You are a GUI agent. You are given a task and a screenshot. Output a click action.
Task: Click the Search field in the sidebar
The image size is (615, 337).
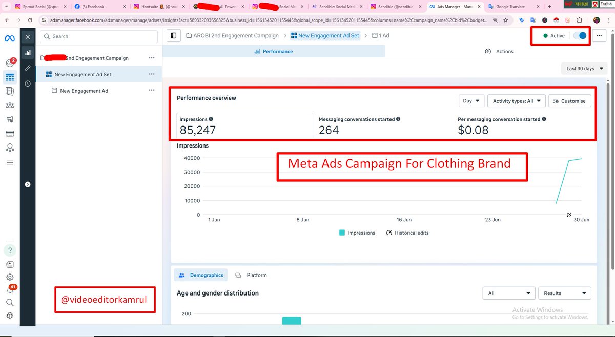click(98, 36)
